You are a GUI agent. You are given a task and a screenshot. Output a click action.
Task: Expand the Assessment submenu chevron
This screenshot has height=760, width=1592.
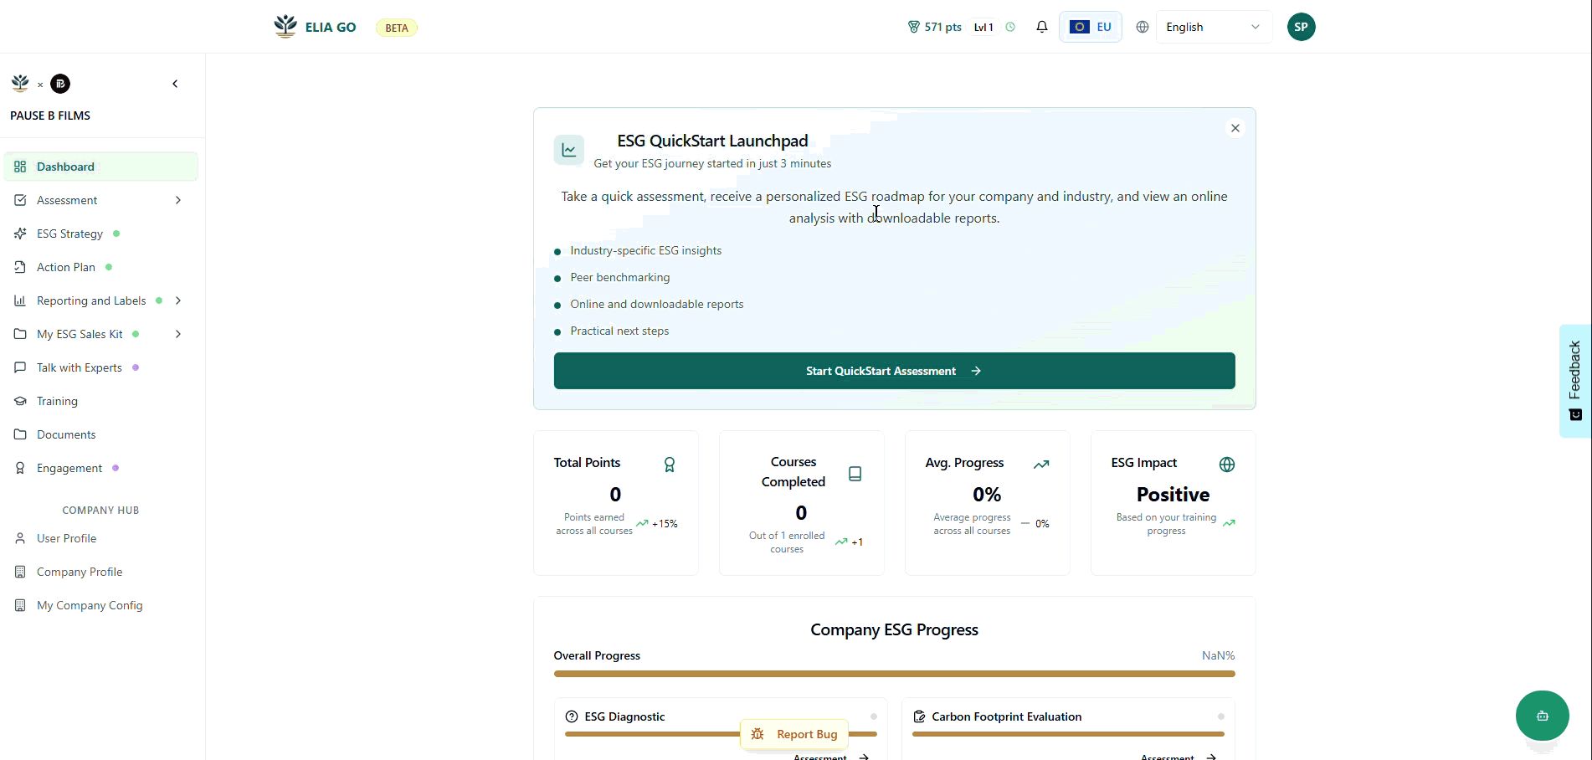[x=178, y=200]
